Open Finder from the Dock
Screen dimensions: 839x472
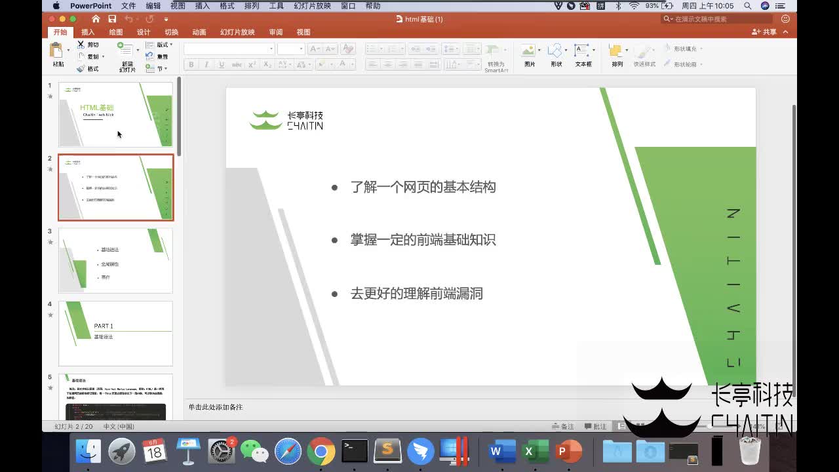pos(88,452)
